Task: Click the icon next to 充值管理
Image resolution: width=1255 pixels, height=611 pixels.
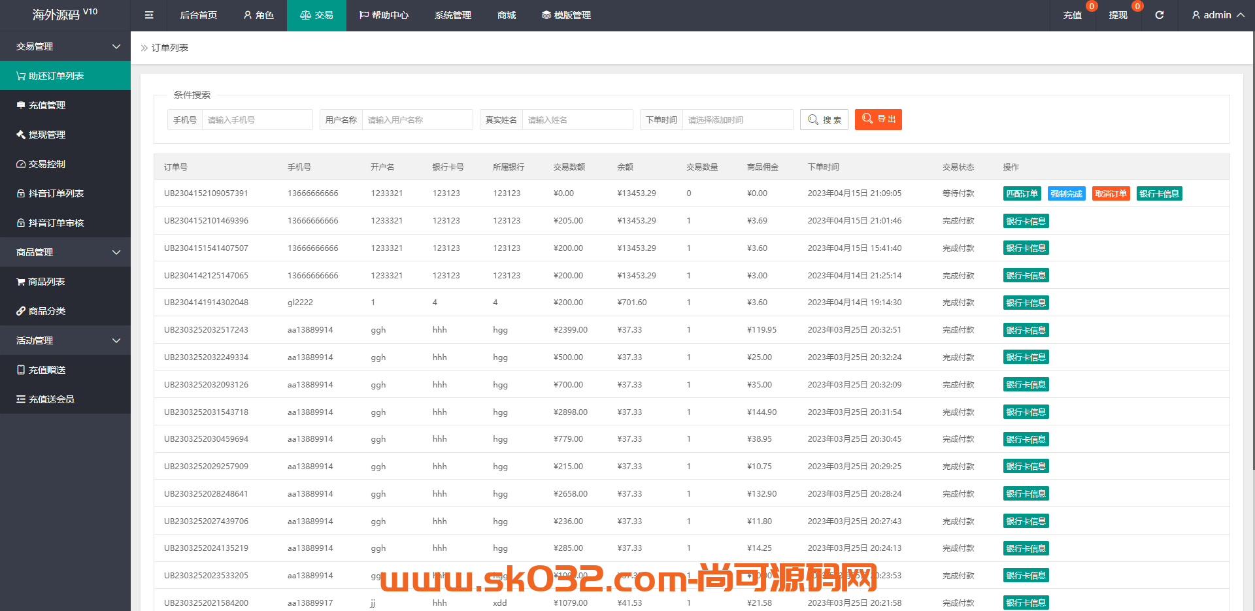Action: (21, 105)
